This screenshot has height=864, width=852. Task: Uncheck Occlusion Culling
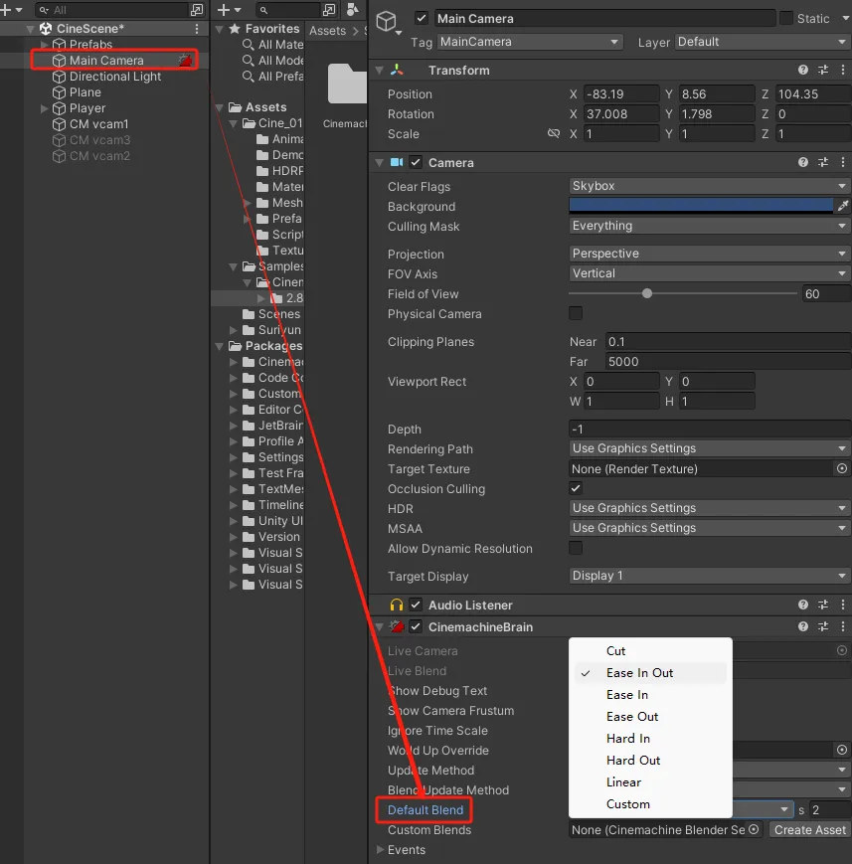pyautogui.click(x=576, y=488)
